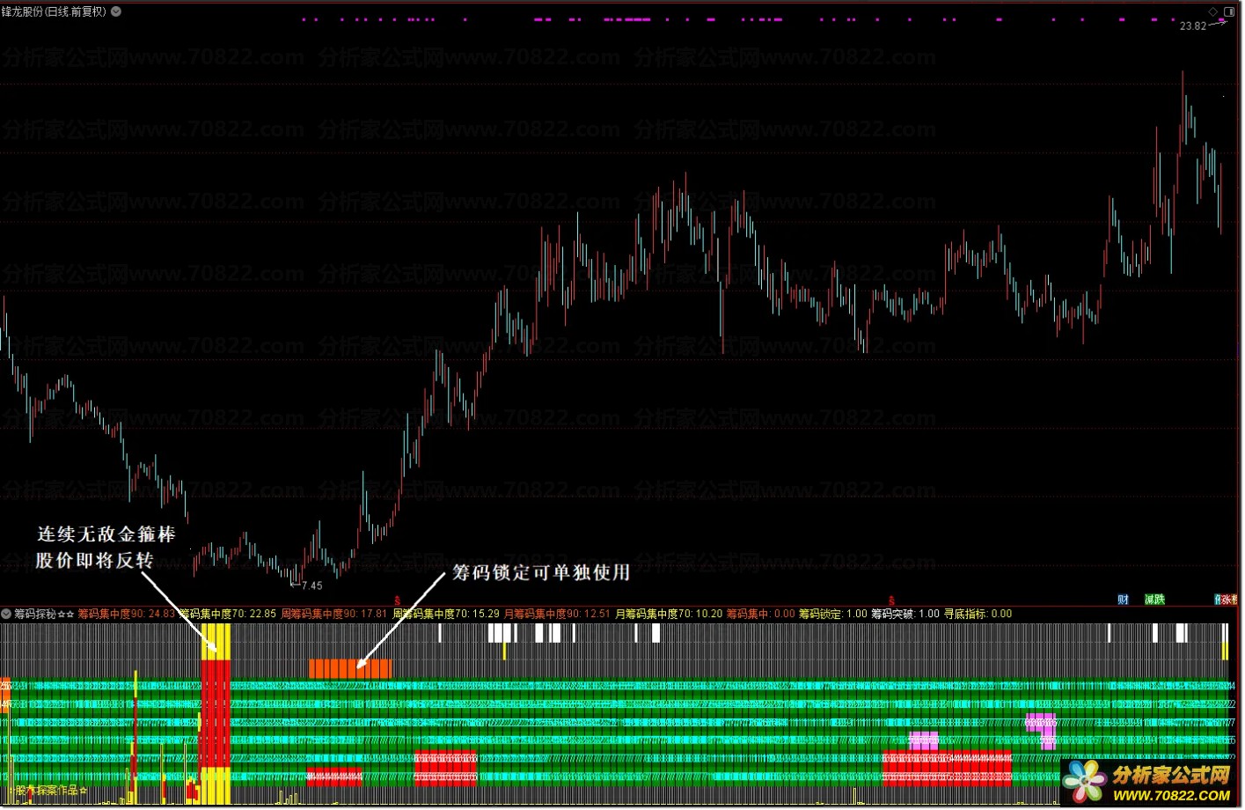Click the 筹码锁定 indicator label
Viewport: 1245px width, 810px height.
(832, 614)
